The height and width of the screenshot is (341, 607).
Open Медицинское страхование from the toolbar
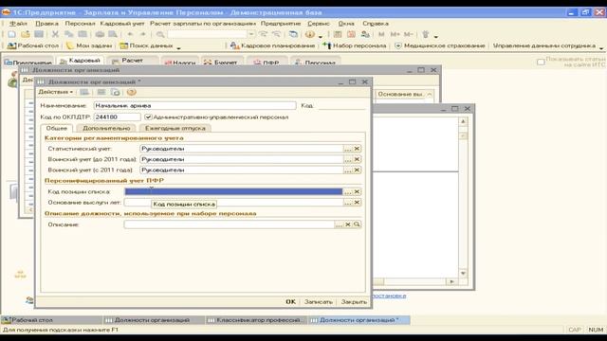(439, 45)
